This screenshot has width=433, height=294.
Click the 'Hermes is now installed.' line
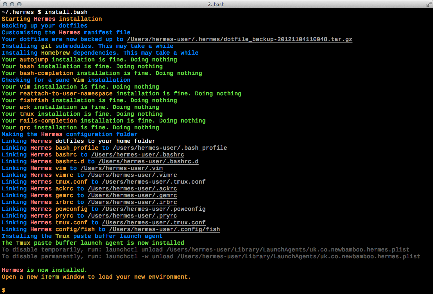[x=45, y=270]
